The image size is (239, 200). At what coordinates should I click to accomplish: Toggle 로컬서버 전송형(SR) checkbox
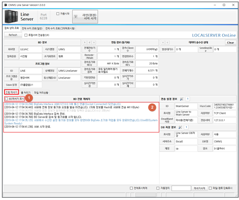[x=26, y=35]
